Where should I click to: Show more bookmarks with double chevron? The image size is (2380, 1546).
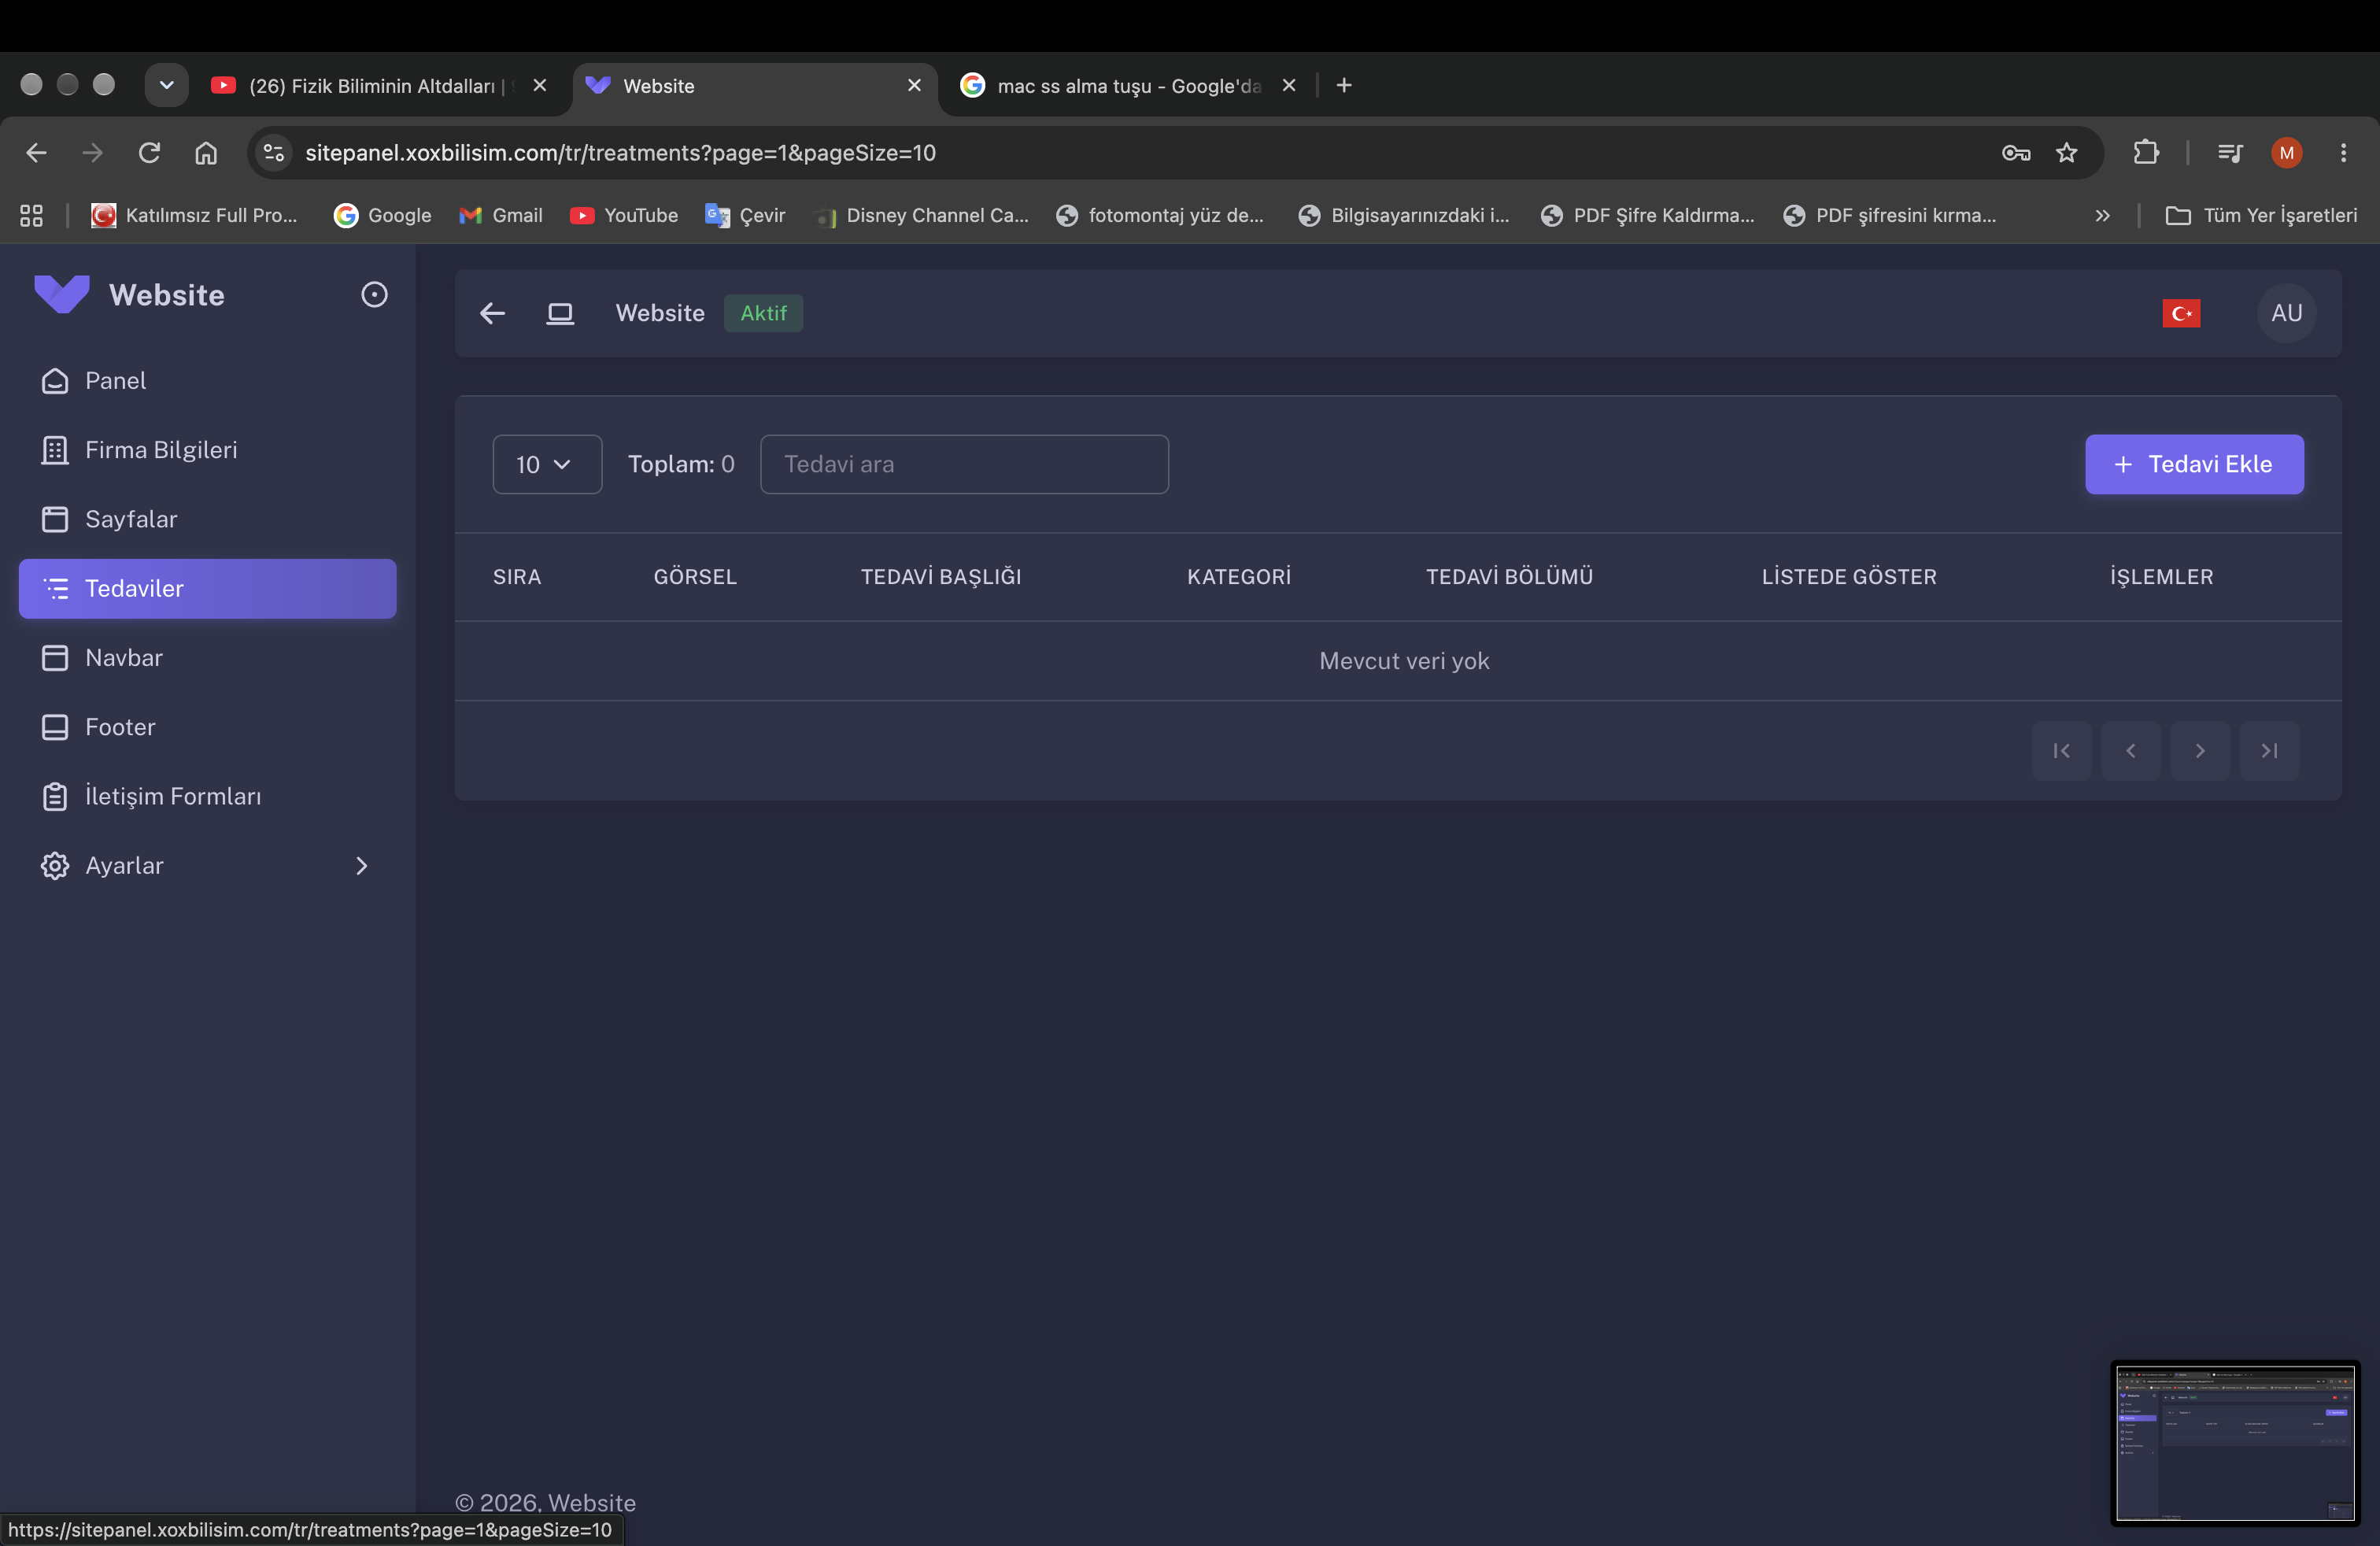tap(2102, 215)
